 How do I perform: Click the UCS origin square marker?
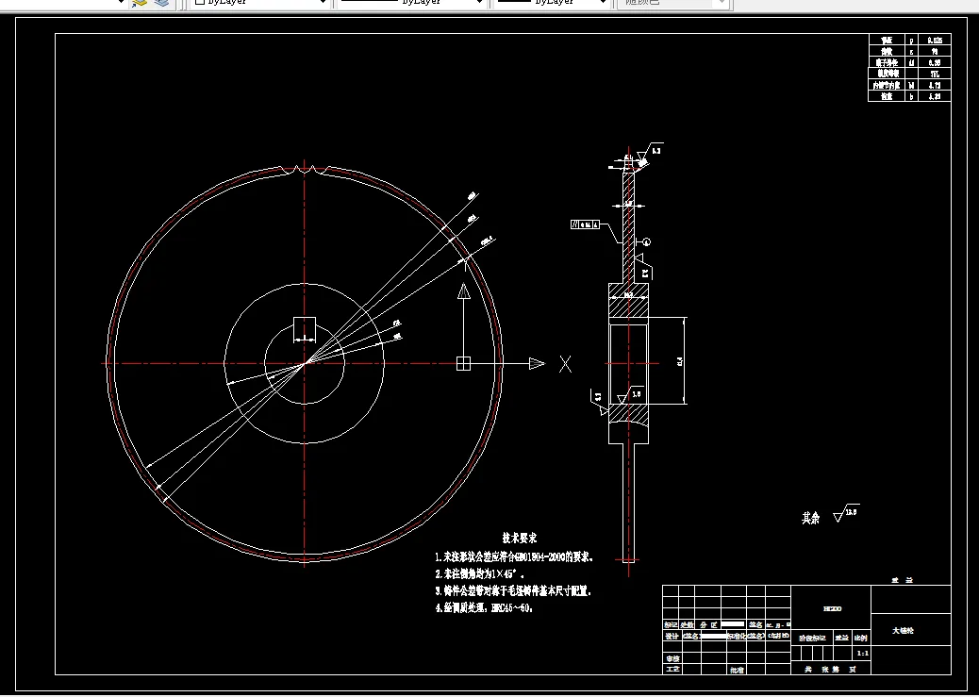tap(463, 363)
